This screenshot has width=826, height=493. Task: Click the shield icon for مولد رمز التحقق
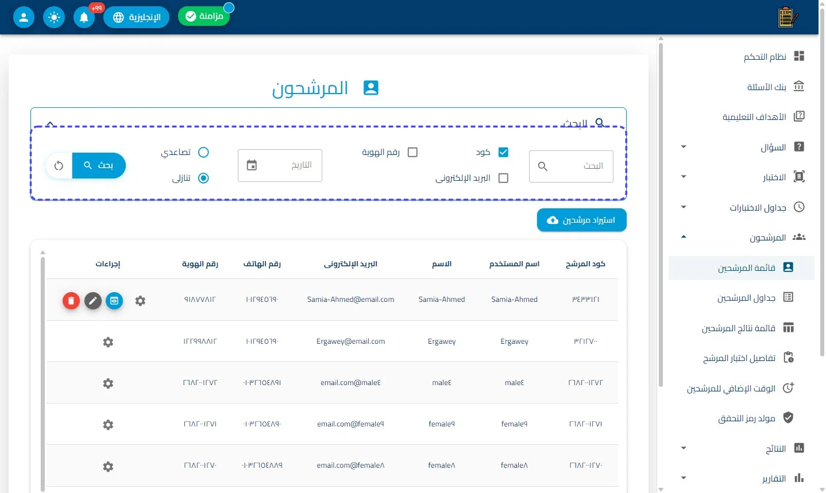click(788, 418)
